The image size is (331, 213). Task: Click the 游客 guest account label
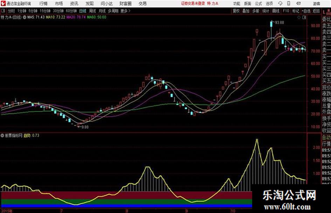[317, 3]
